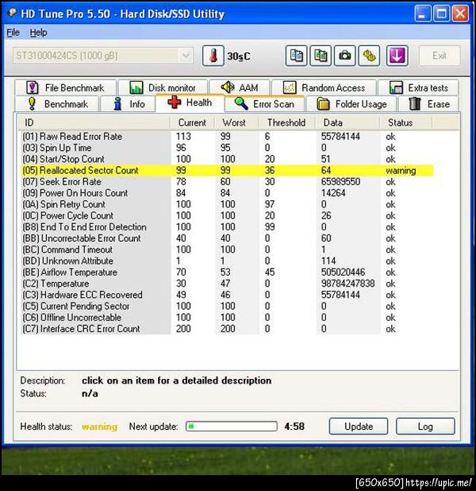Click the Log button
Image resolution: width=476 pixels, height=491 pixels.
click(425, 426)
